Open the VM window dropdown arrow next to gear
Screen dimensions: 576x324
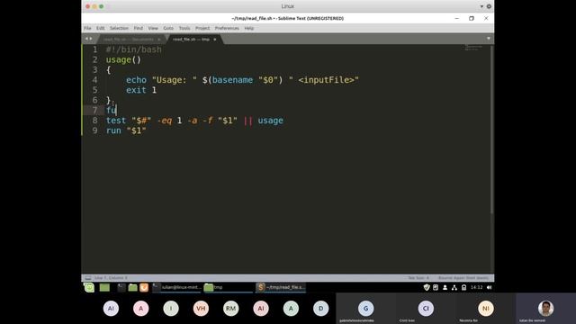tap(481, 6)
